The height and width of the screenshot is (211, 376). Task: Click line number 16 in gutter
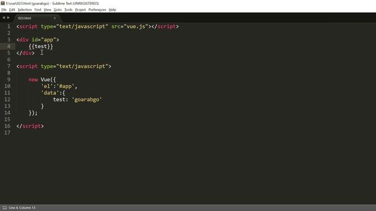coord(8,126)
